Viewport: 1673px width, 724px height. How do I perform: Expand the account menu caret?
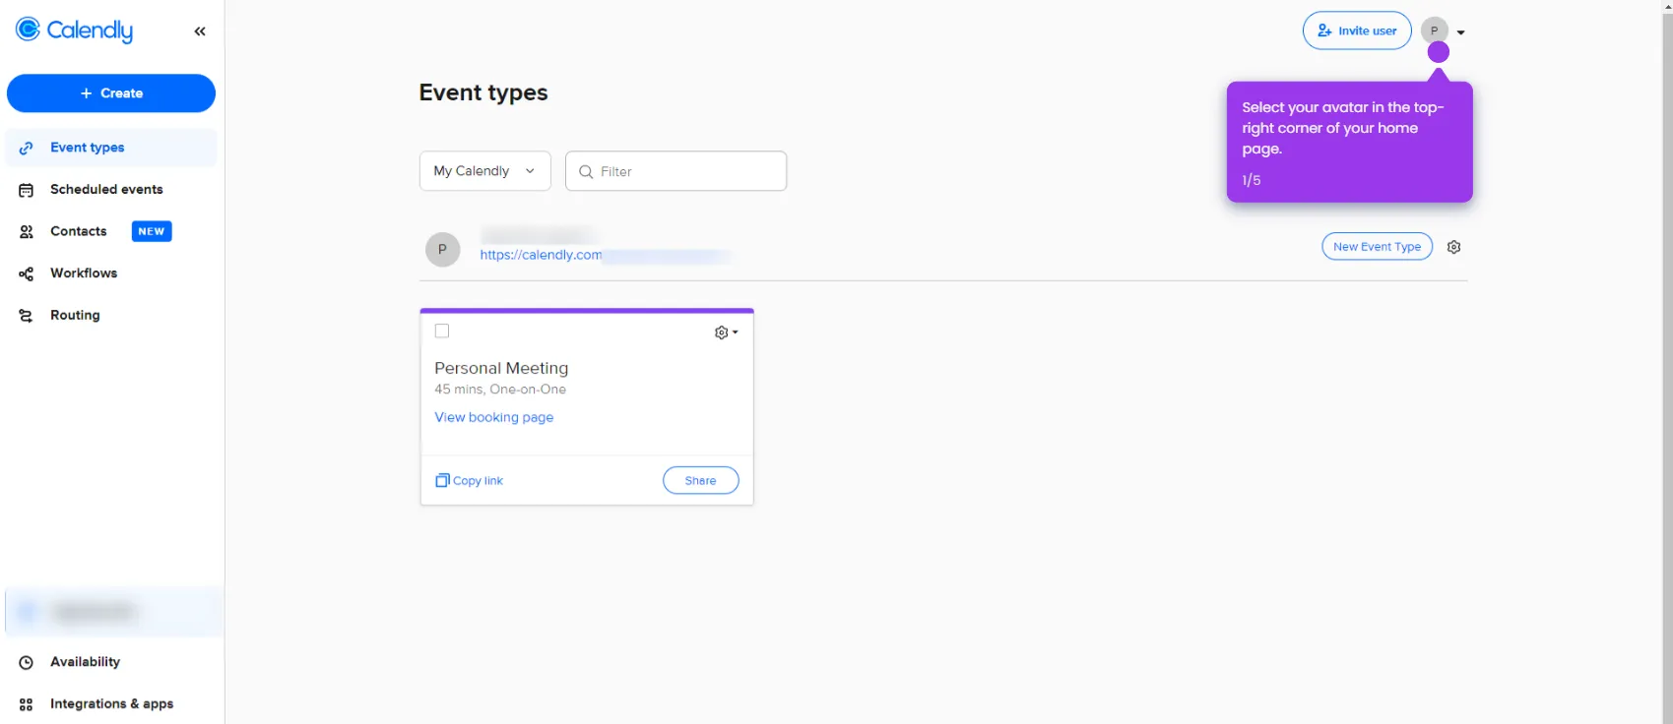point(1461,32)
